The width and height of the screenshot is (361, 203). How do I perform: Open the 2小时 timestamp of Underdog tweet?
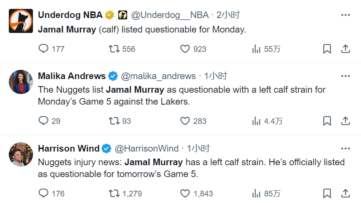click(x=228, y=15)
